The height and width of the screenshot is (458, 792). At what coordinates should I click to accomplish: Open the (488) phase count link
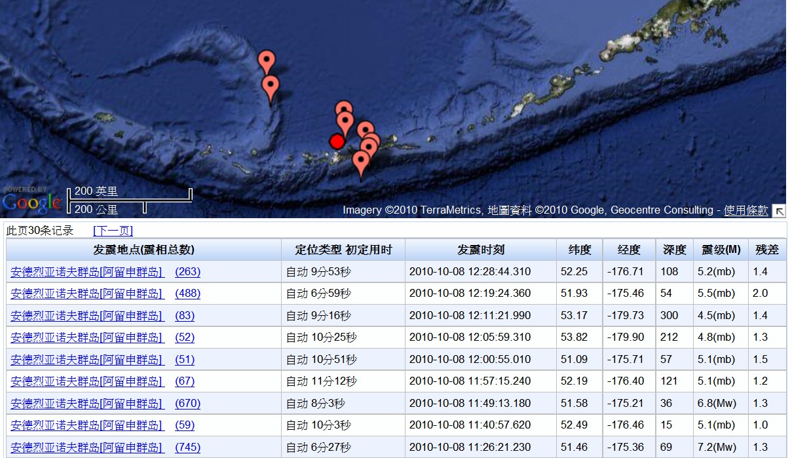pyautogui.click(x=187, y=294)
